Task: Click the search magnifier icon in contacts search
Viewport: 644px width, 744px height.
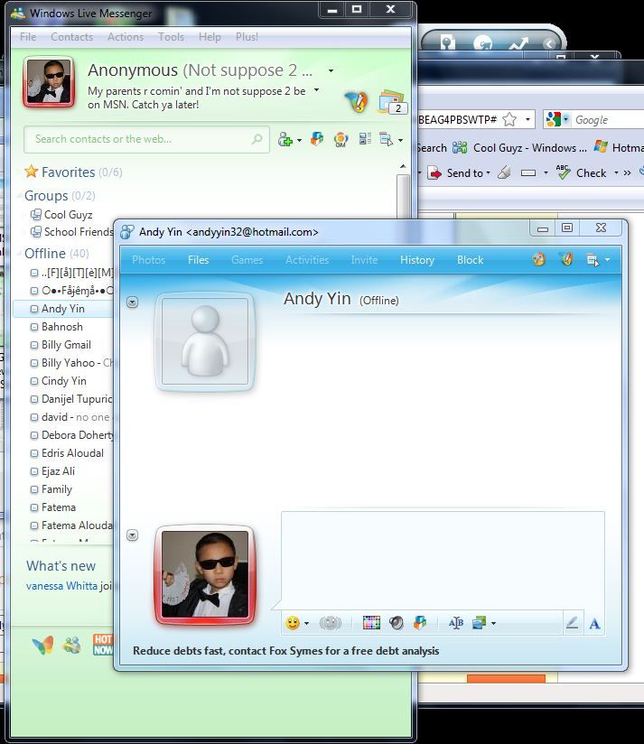Action: pos(257,139)
